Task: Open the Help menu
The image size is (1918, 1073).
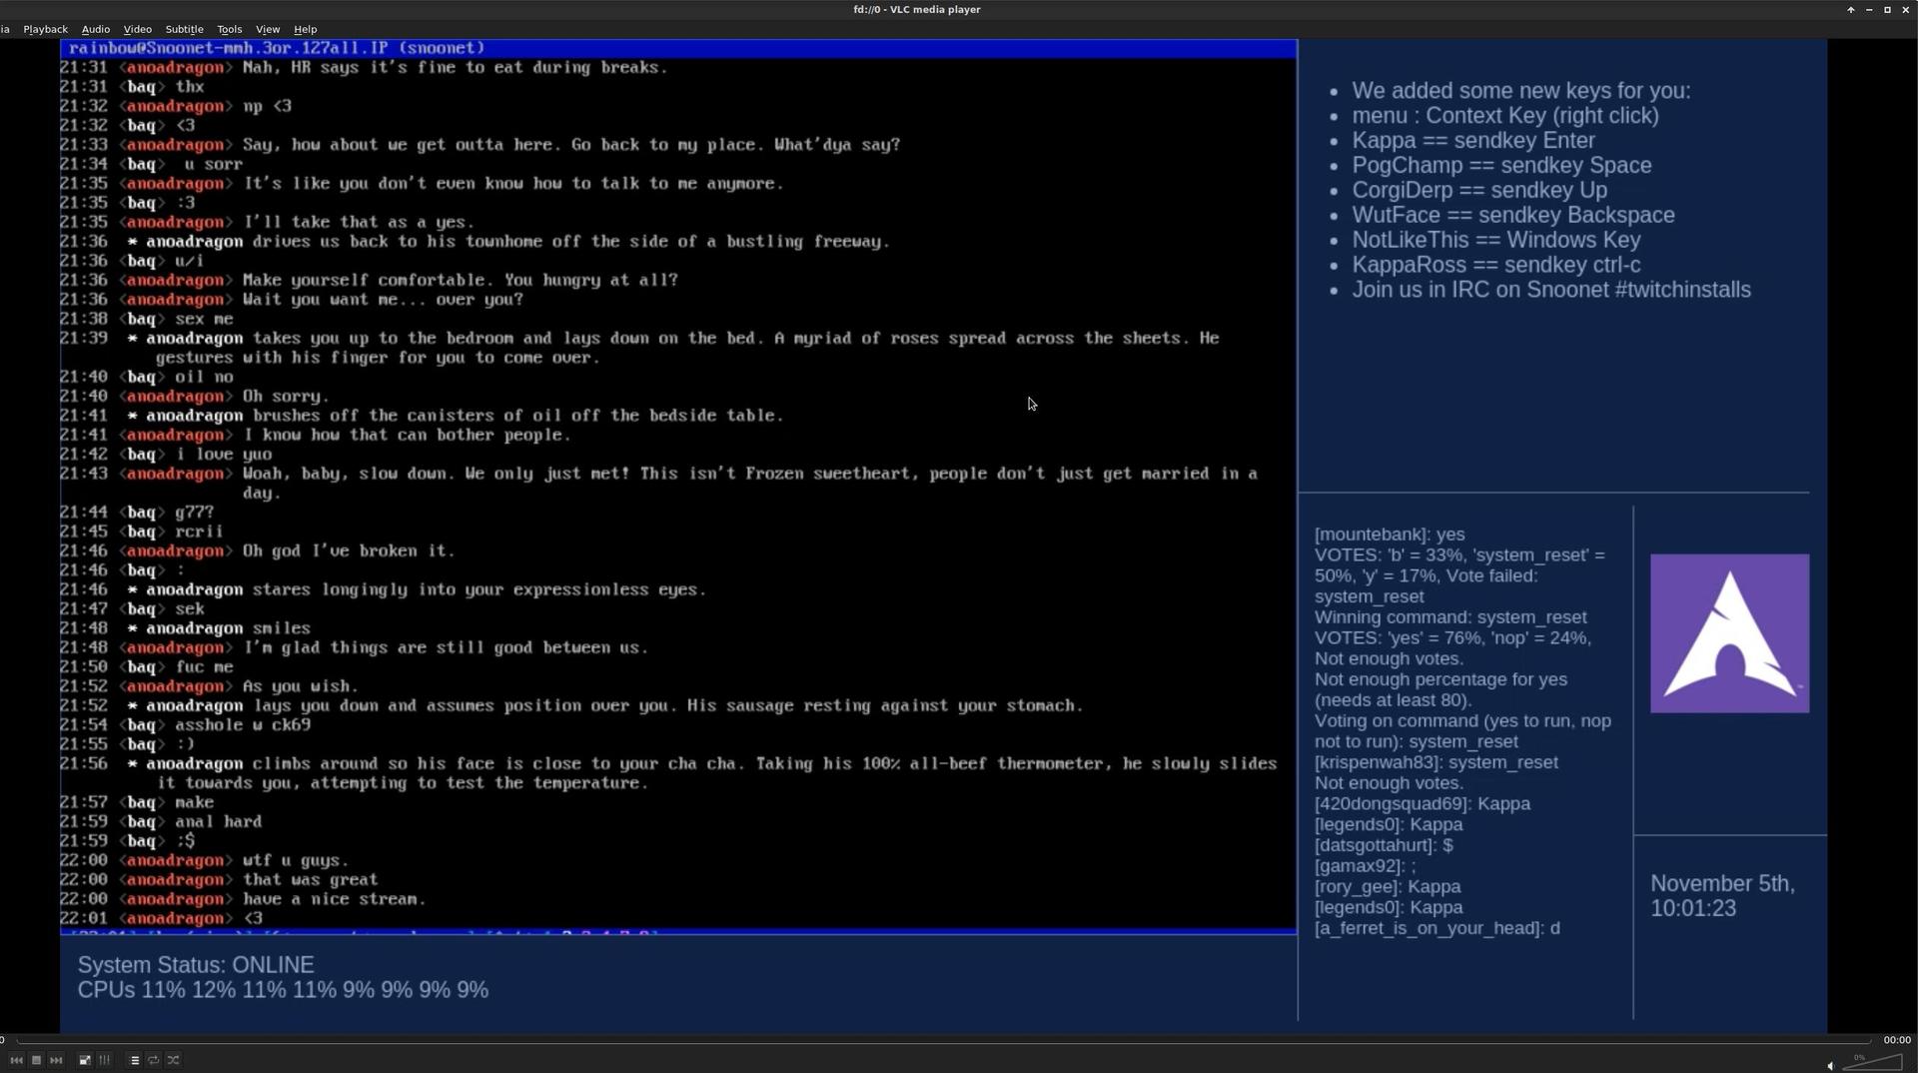Action: (x=305, y=29)
